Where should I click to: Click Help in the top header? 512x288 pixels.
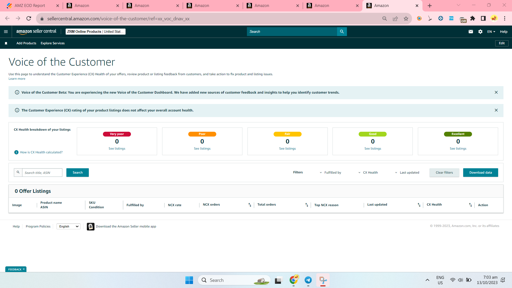coord(503,32)
